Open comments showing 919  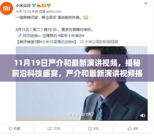tap(94, 129)
